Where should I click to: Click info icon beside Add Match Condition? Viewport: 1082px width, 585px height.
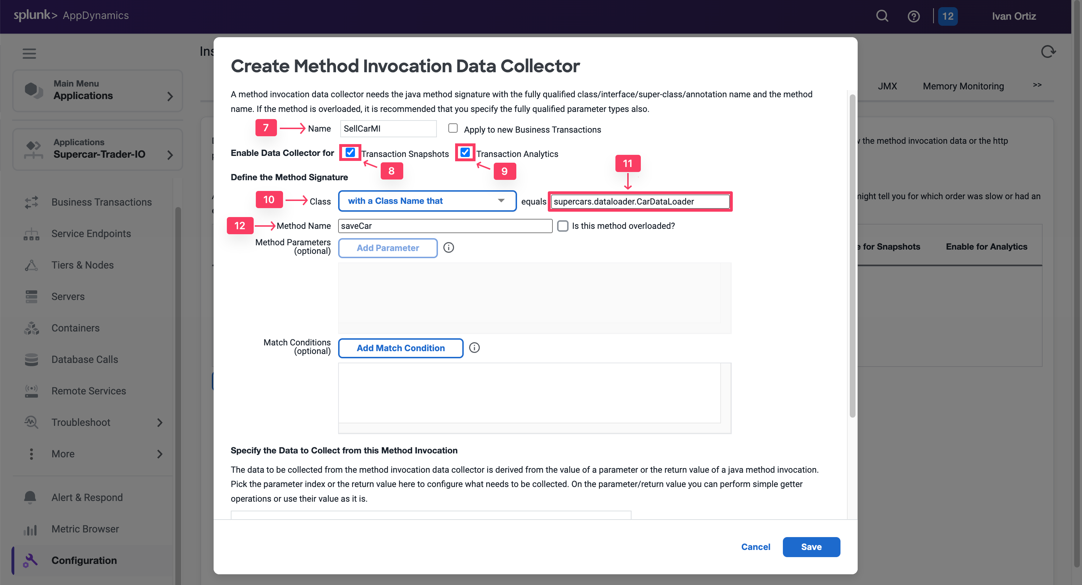point(474,348)
